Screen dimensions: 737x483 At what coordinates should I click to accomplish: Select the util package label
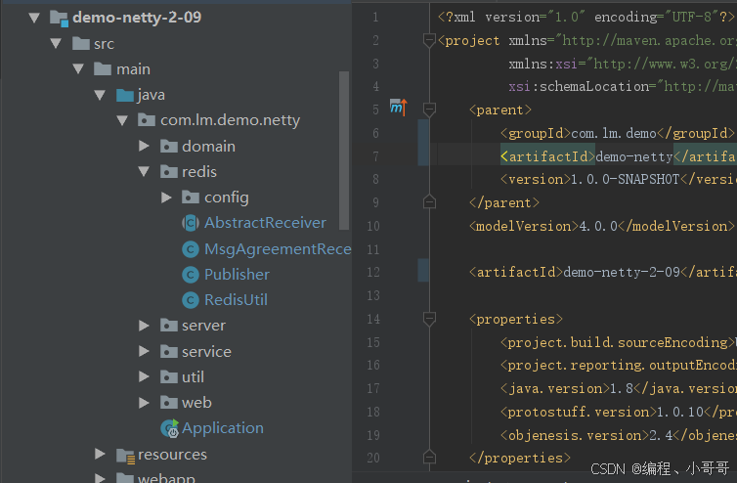coord(193,376)
